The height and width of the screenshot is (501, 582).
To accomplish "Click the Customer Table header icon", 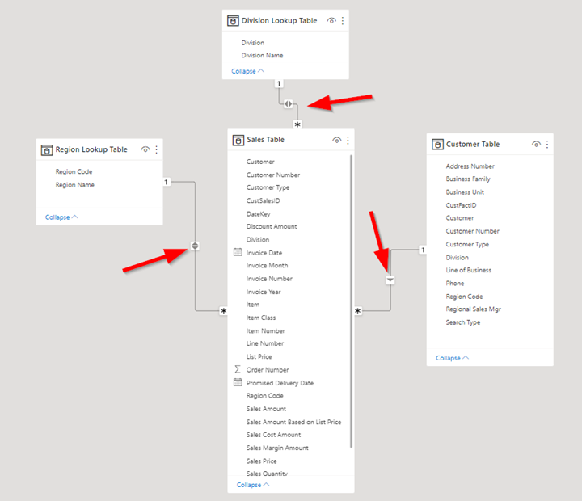I will pyautogui.click(x=437, y=145).
